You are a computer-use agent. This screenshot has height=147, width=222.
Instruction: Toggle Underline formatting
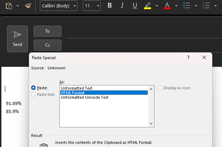tap(135, 6)
